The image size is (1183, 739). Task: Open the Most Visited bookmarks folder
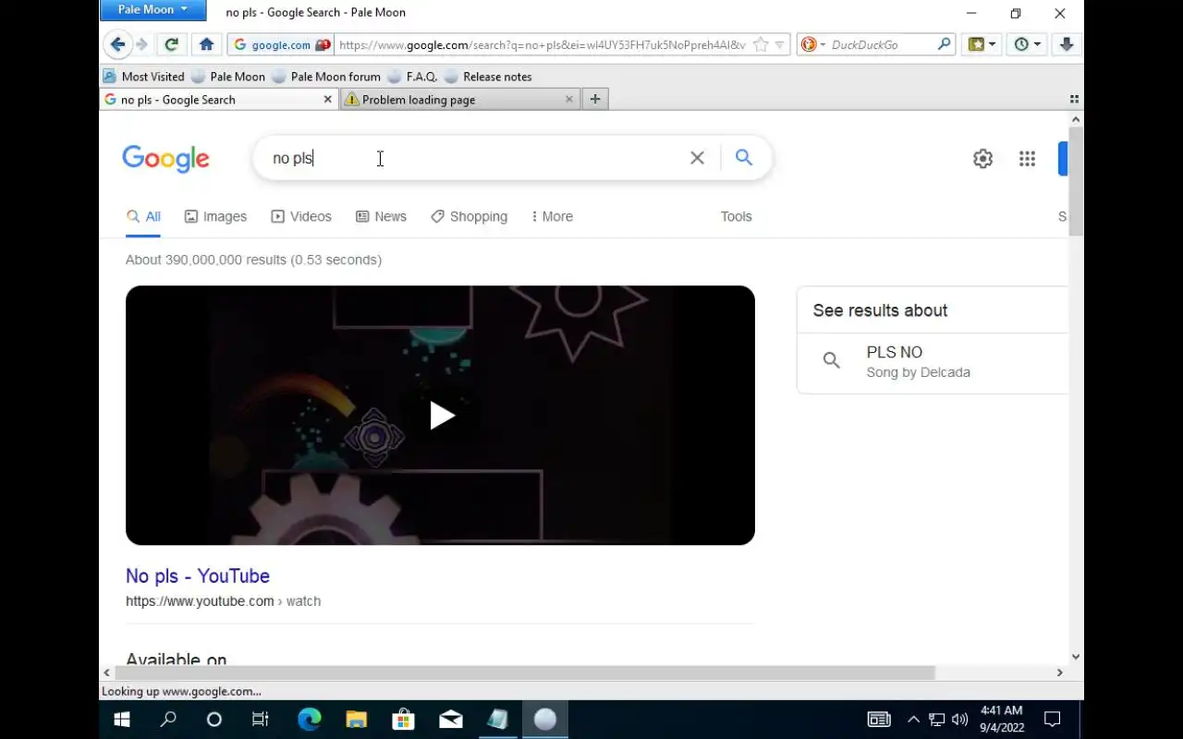tap(143, 77)
